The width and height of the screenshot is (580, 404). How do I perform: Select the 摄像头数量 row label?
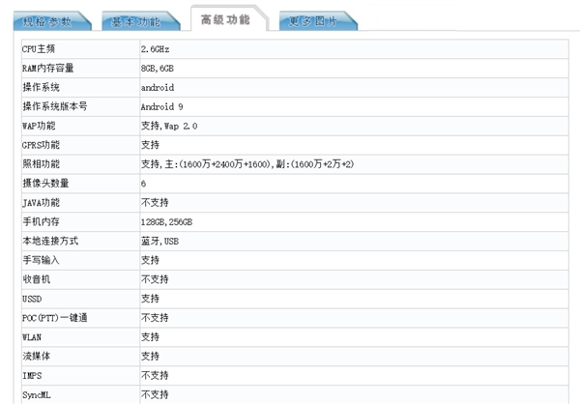tap(45, 183)
